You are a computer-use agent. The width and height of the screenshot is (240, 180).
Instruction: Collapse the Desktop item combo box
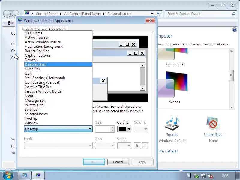pos(58,129)
